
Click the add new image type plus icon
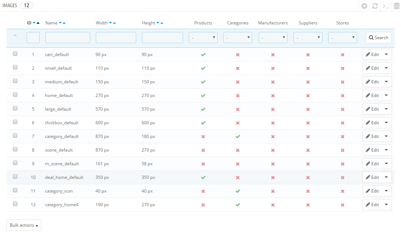(364, 6)
